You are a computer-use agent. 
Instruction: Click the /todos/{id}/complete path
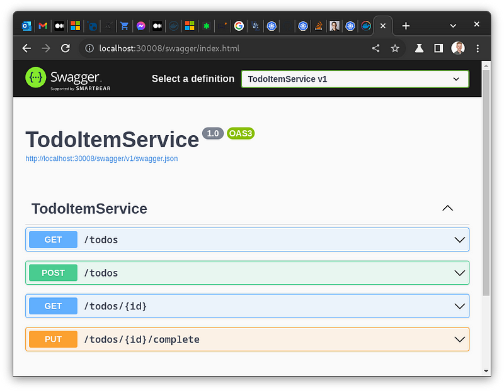point(142,339)
